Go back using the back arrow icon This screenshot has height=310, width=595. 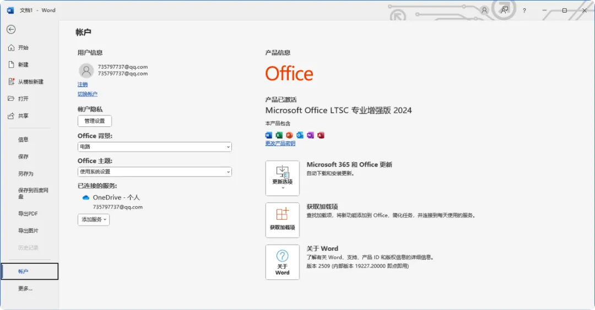11,30
